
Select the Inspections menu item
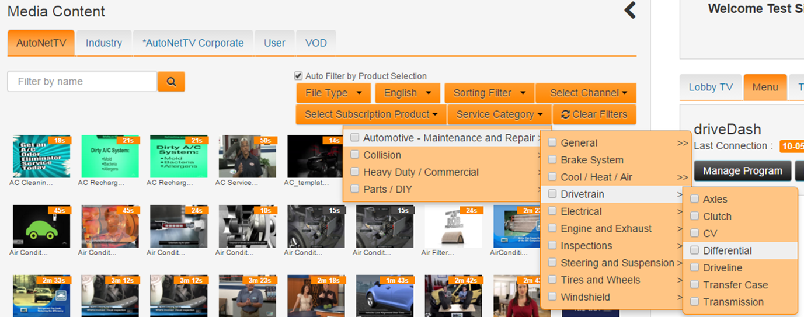click(612, 246)
